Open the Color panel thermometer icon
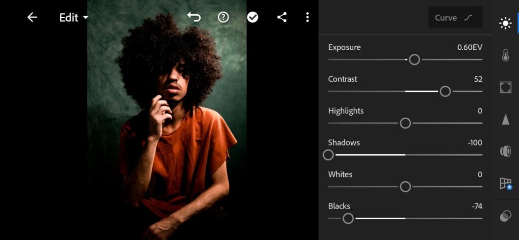519x240 pixels. 505,55
